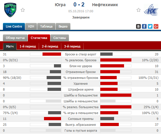Open the Видео tab

[63, 26]
